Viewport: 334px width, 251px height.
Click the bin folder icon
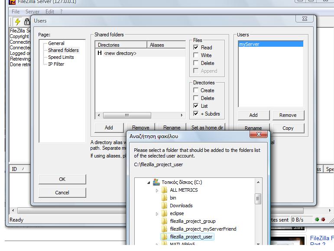coord(164,198)
